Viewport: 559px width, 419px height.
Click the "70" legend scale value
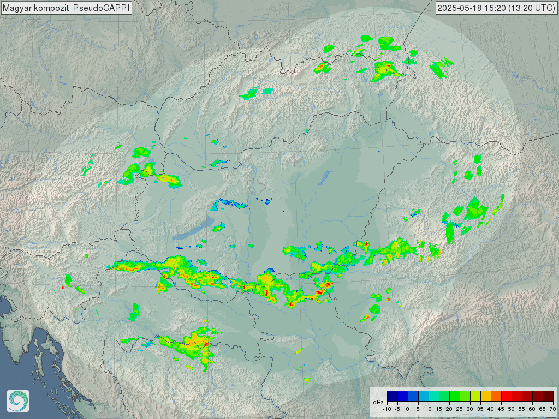tap(552, 409)
